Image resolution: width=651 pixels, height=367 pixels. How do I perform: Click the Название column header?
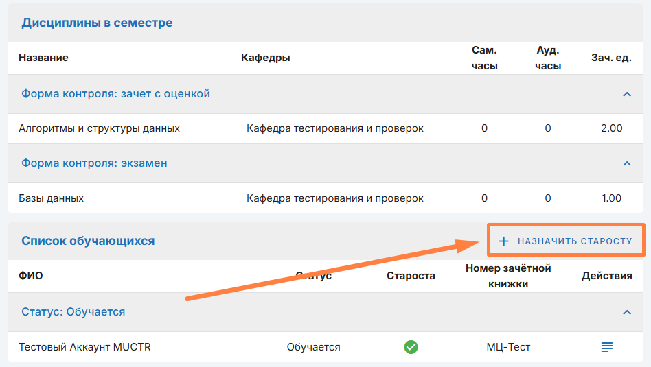43,58
